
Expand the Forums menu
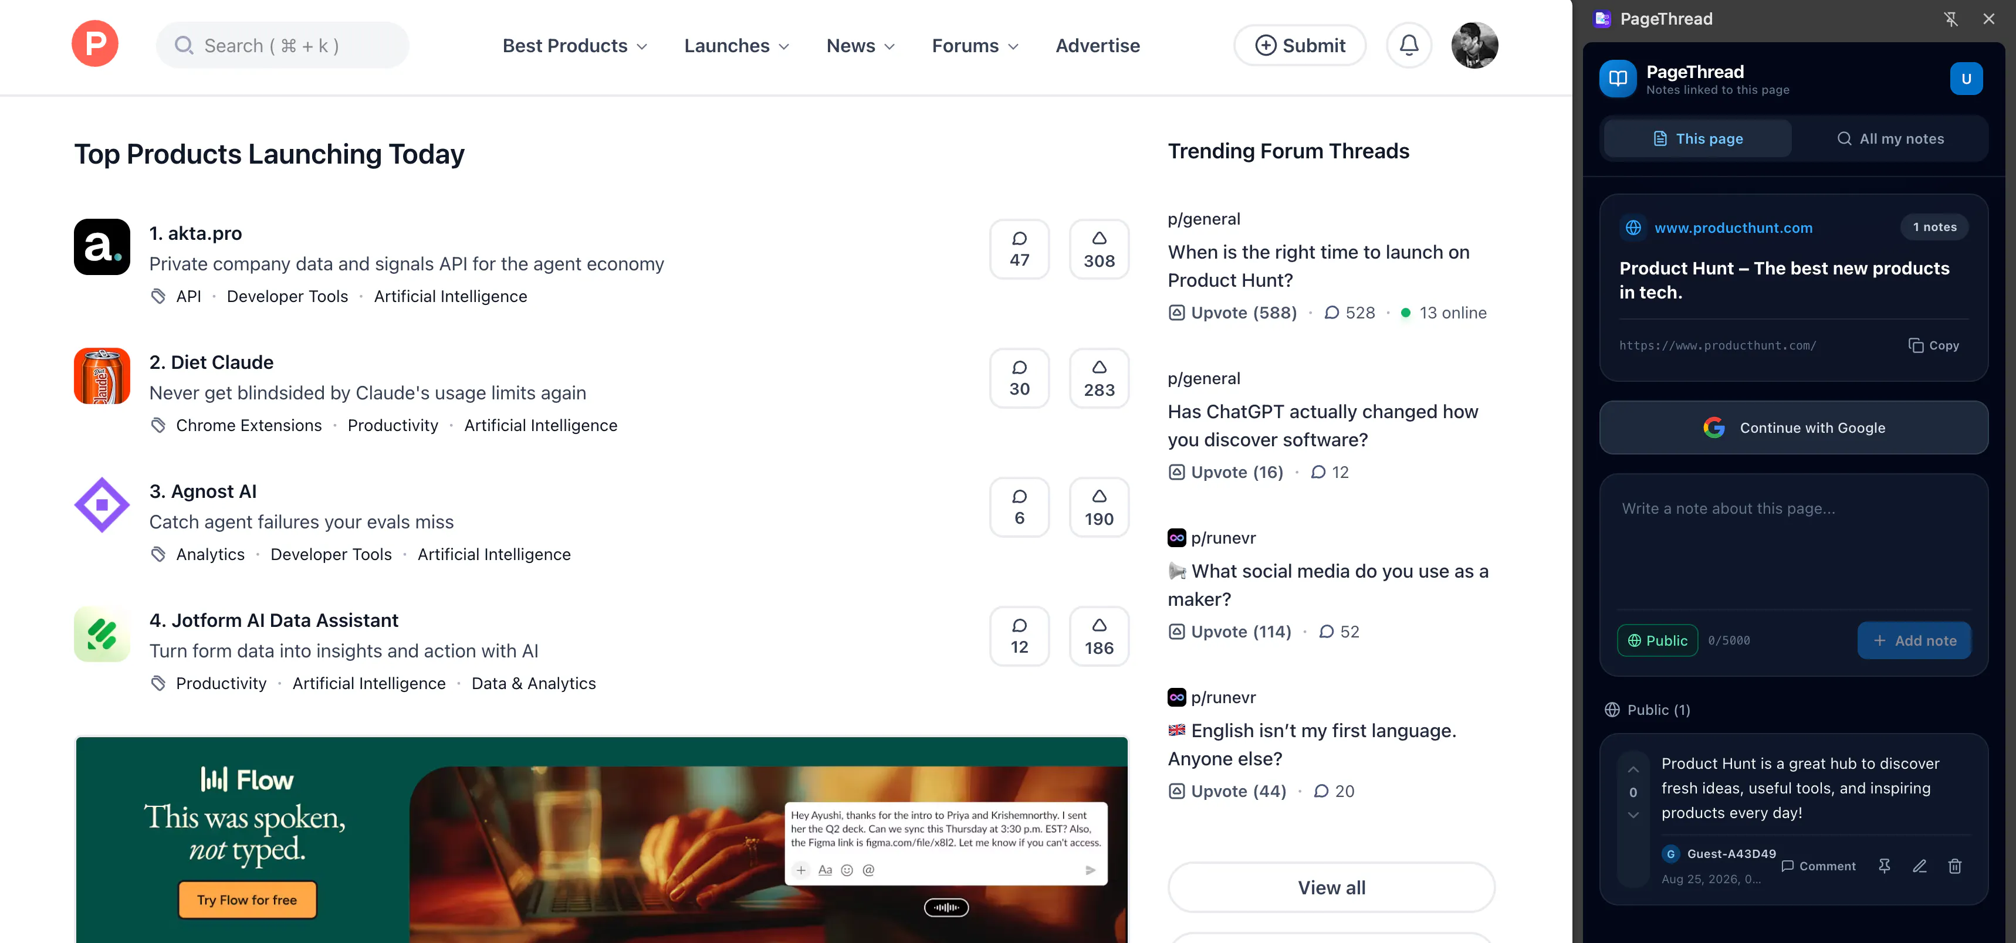pos(975,45)
